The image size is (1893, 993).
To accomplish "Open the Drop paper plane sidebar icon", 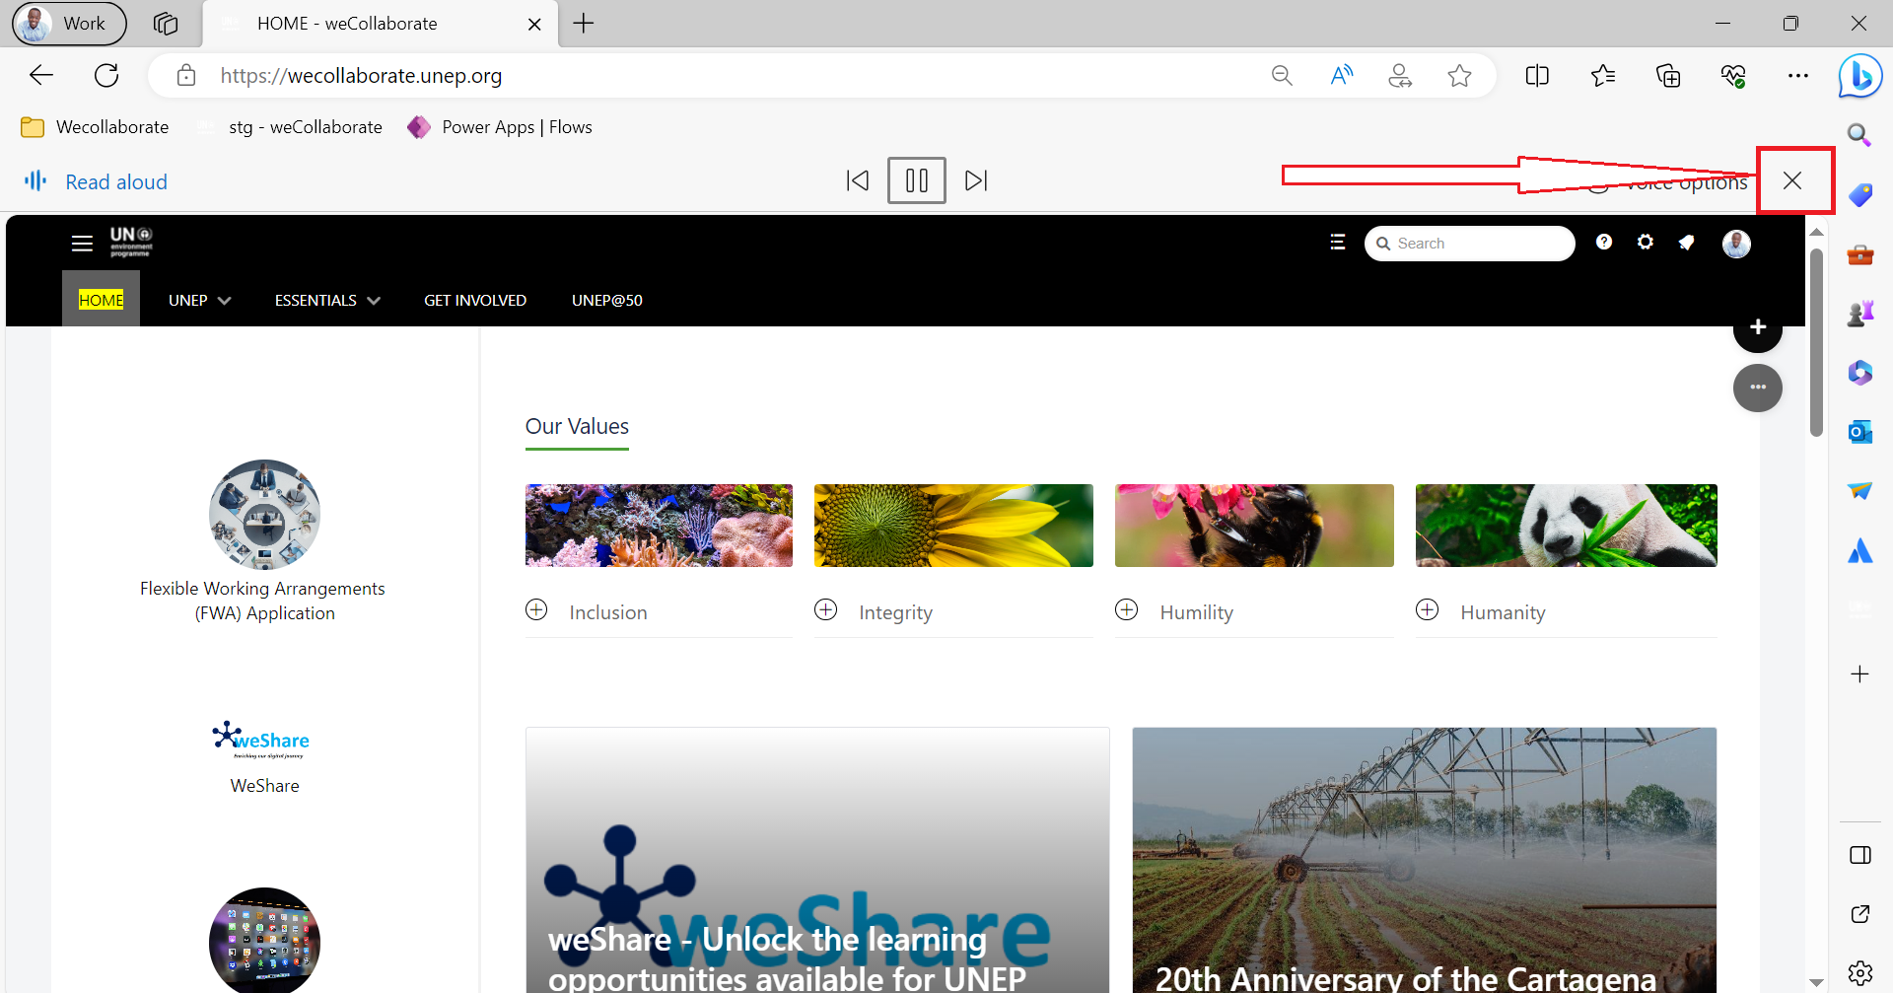I will (x=1860, y=491).
